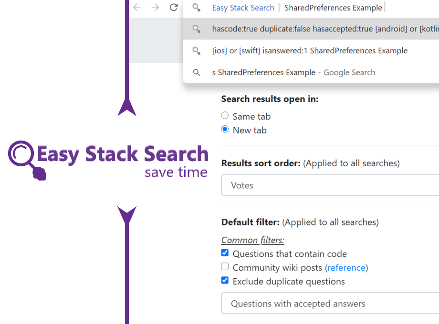The image size is (439, 324).
Task: Click magnifier icon beside Google Search suggestion
Action: point(197,72)
